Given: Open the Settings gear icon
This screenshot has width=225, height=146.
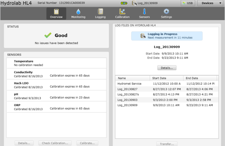Looking at the screenshot, I should click(166, 11).
